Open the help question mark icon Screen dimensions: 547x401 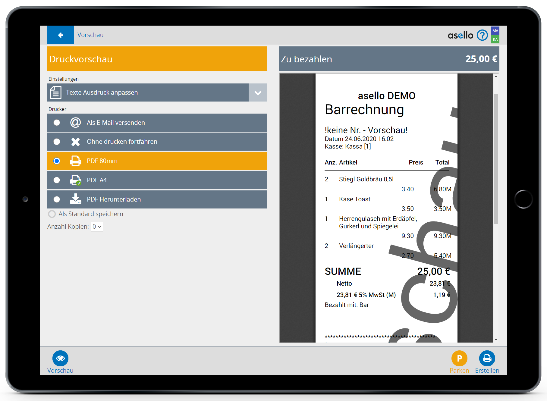click(x=482, y=35)
